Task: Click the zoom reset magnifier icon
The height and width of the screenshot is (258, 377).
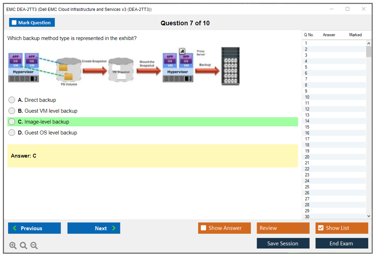Action: click(x=23, y=246)
